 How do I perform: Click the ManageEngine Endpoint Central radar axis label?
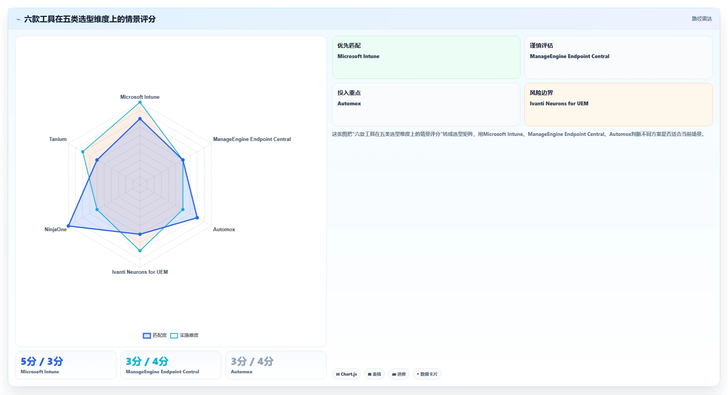252,139
